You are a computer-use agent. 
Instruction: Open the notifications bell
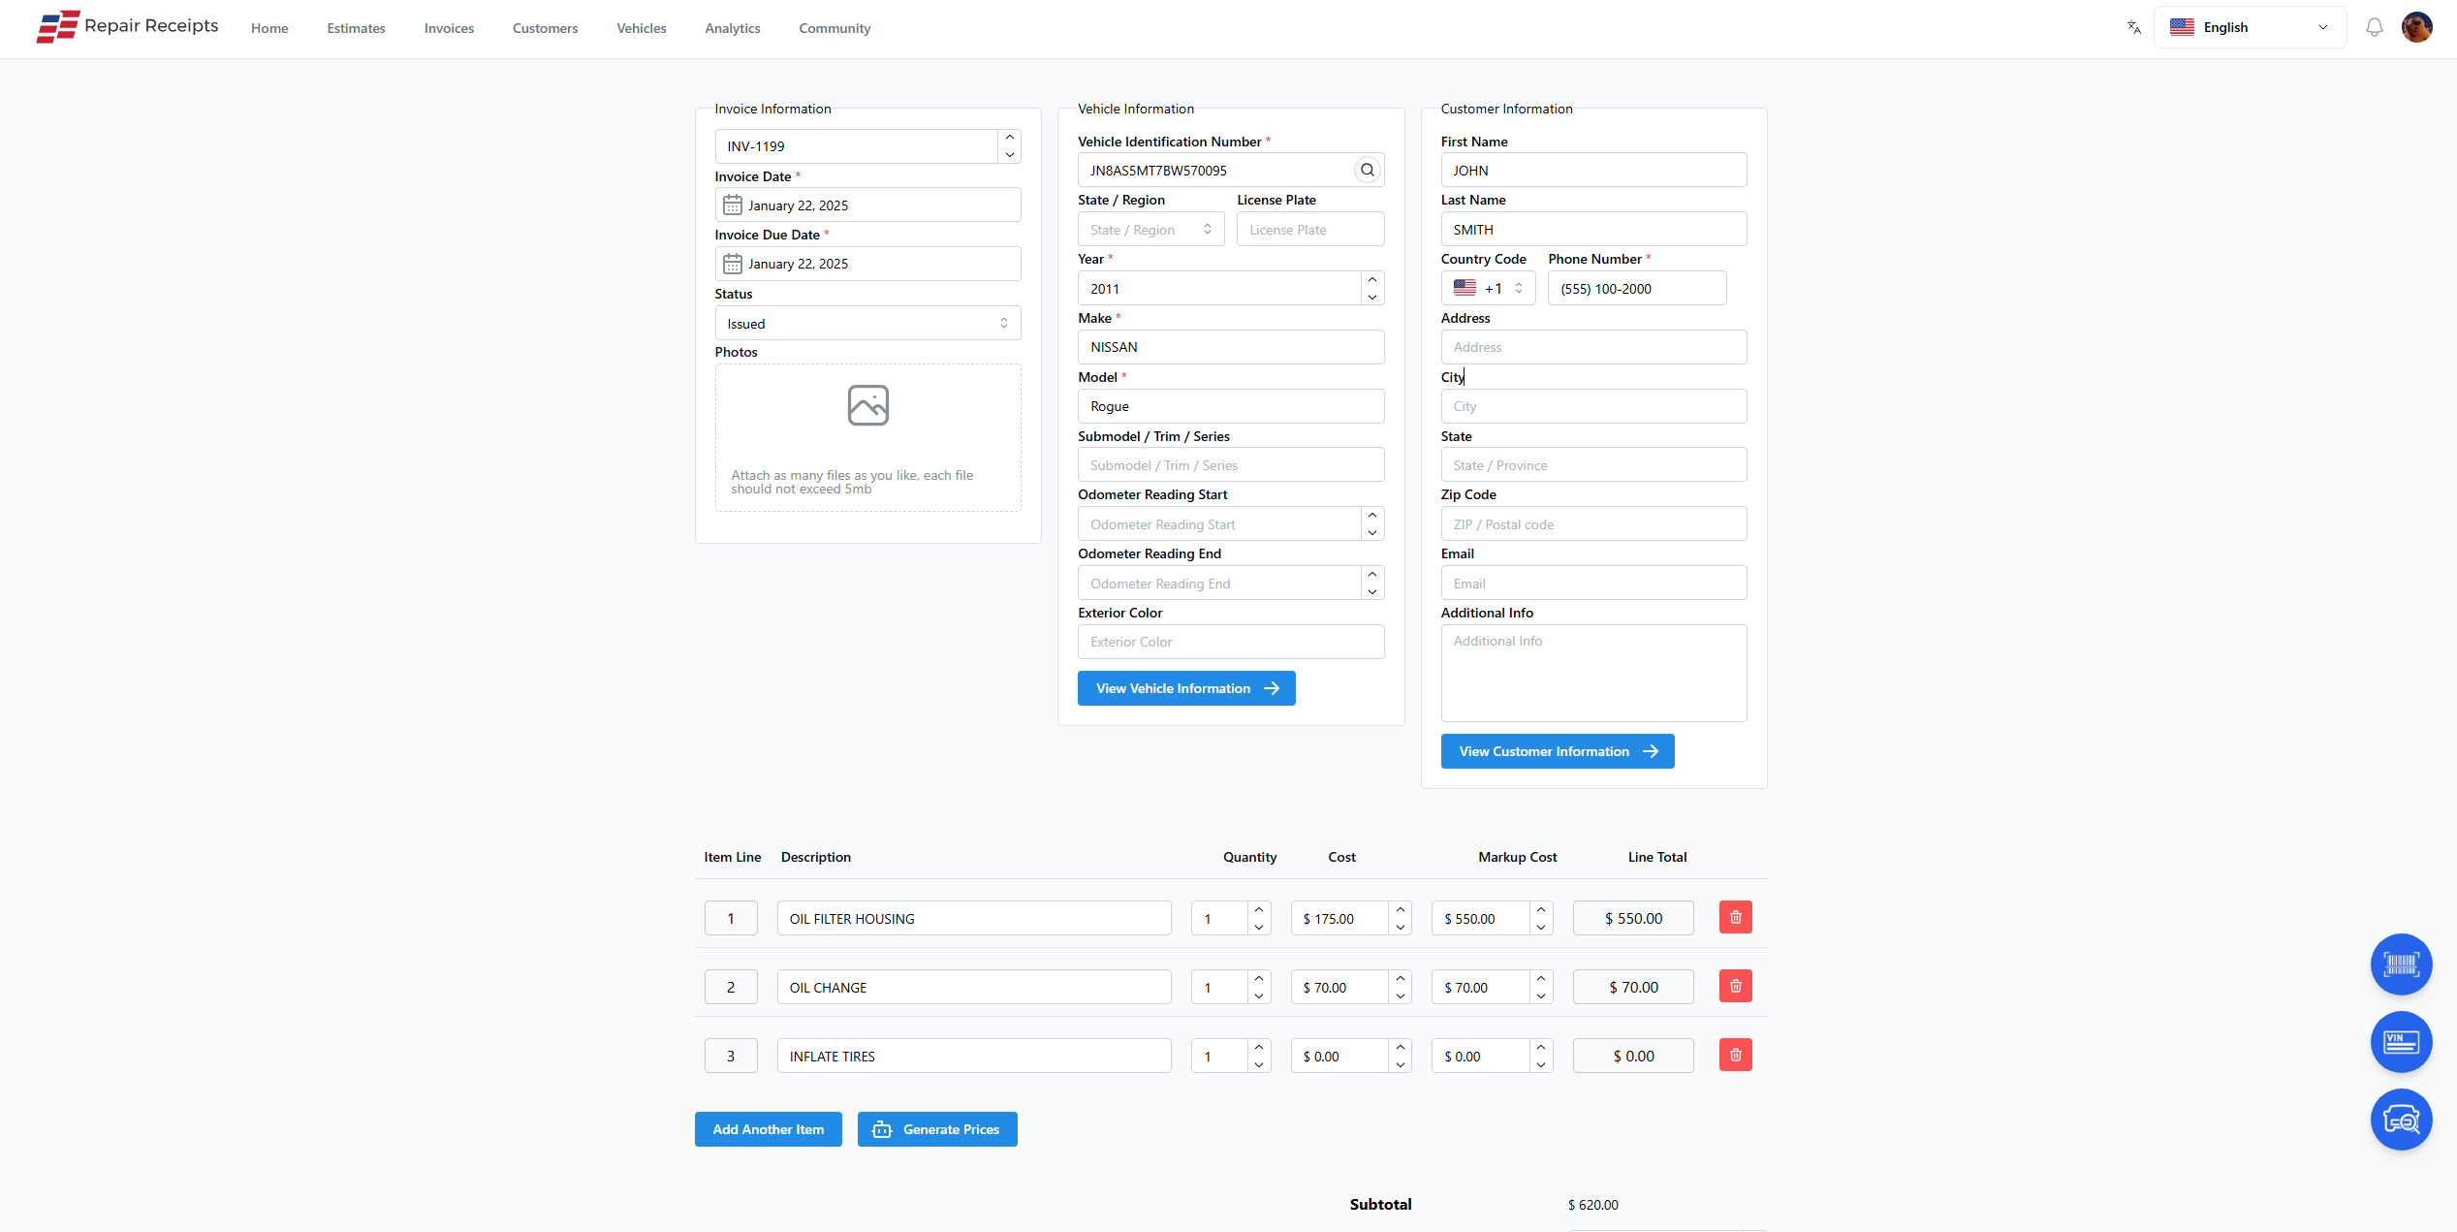[x=2374, y=27]
